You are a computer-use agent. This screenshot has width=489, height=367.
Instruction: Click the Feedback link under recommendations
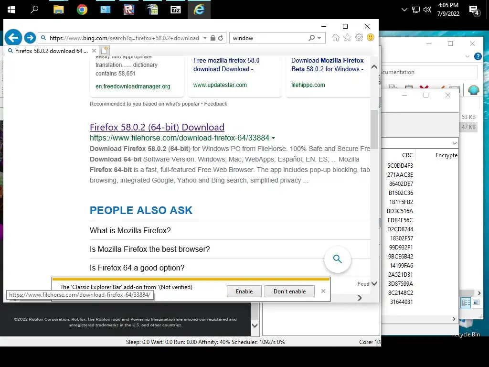[215, 104]
